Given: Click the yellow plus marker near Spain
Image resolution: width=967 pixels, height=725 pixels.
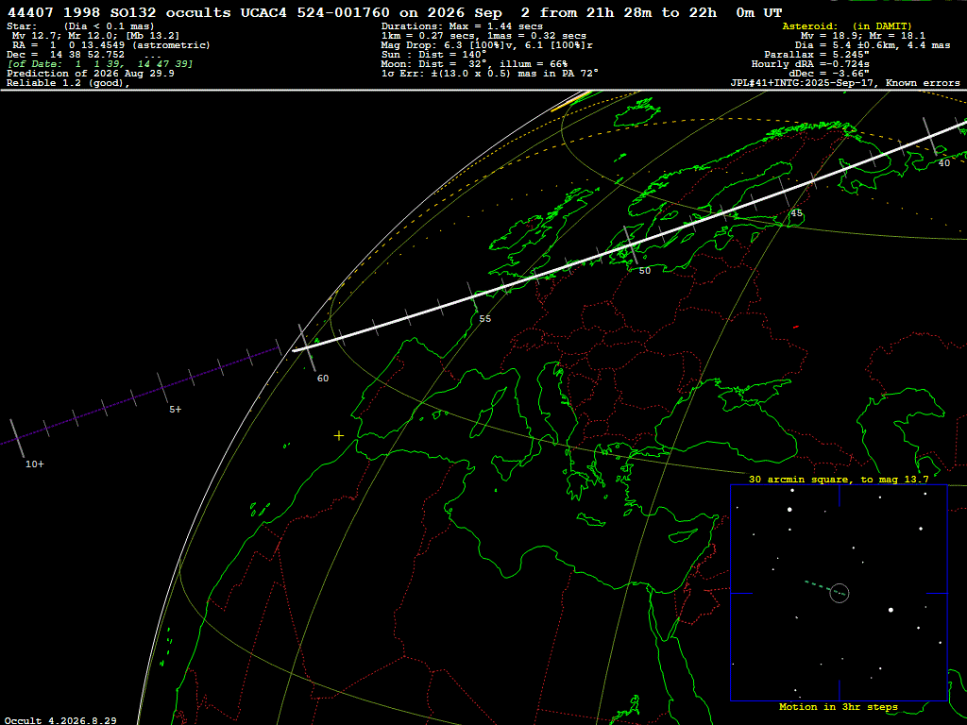Looking at the screenshot, I should [339, 436].
